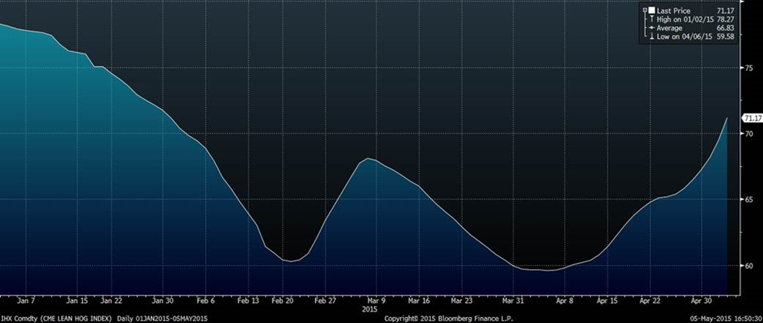Click the Feb 20 date axis label

[282, 300]
